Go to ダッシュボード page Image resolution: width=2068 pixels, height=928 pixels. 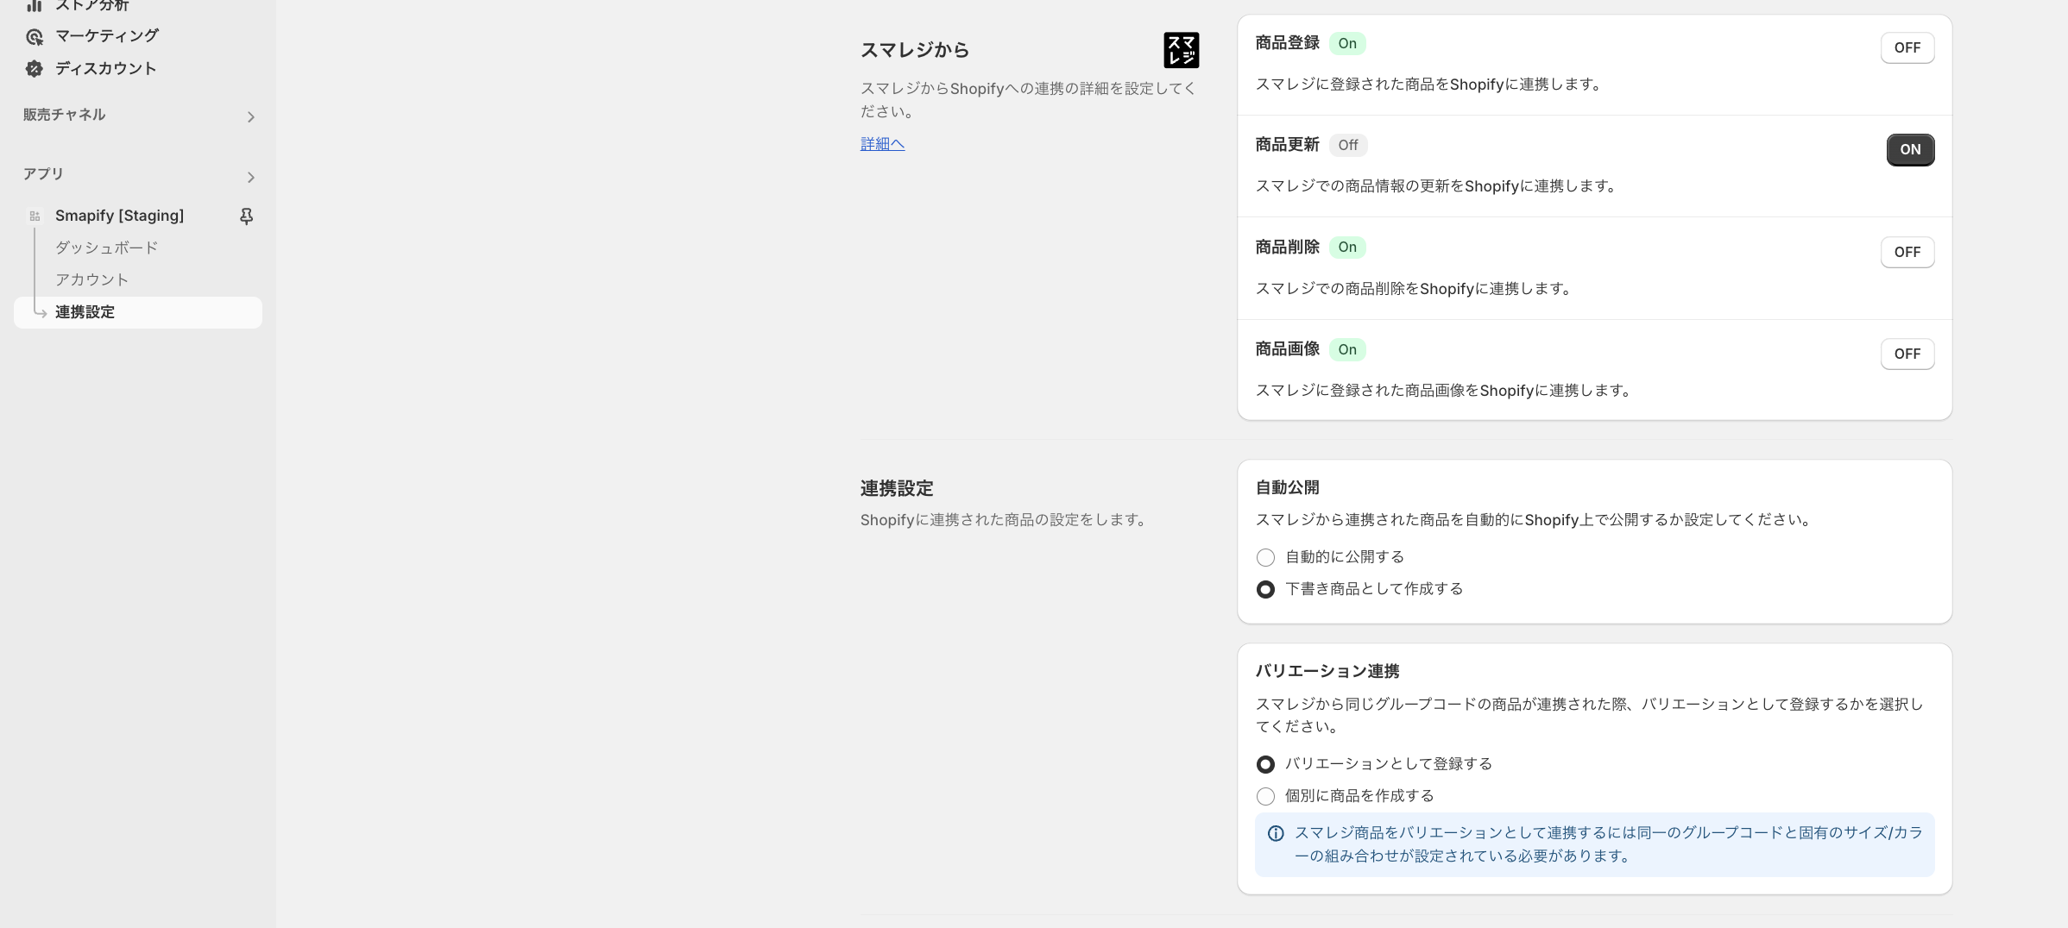click(x=107, y=248)
